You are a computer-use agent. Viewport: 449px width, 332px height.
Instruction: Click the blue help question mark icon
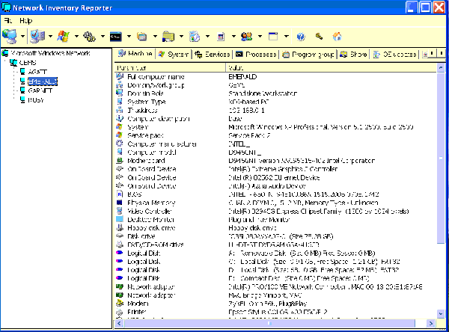point(301,35)
